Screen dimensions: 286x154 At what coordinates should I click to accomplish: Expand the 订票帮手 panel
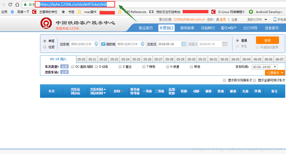pyautogui.click(x=275, y=73)
